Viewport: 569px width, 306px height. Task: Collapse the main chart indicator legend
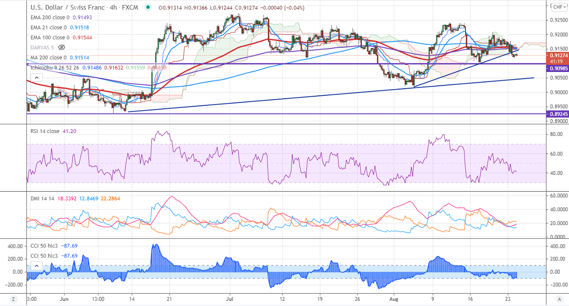click(x=37, y=78)
